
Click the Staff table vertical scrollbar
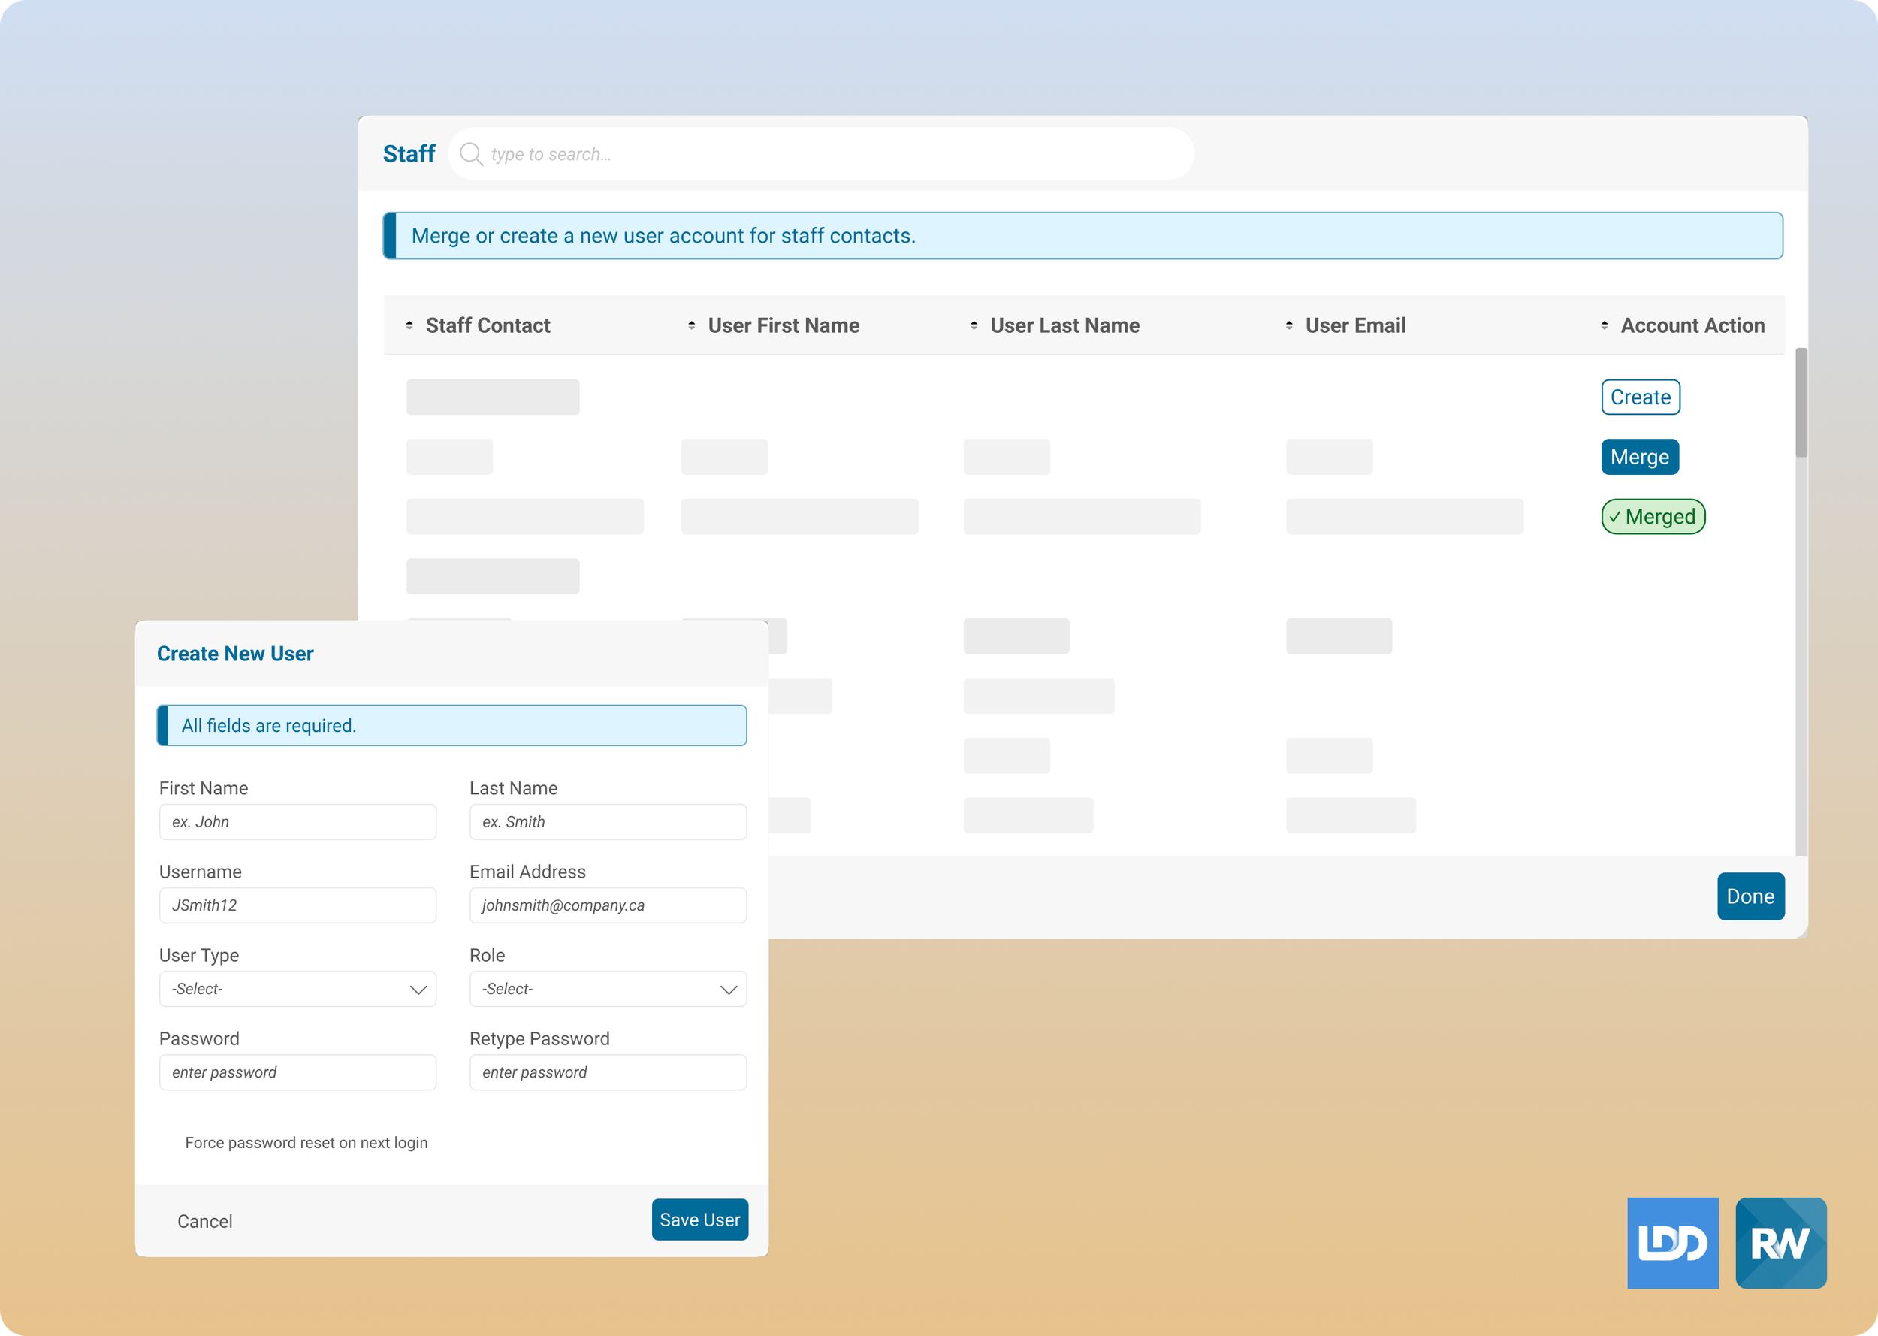click(x=1801, y=403)
